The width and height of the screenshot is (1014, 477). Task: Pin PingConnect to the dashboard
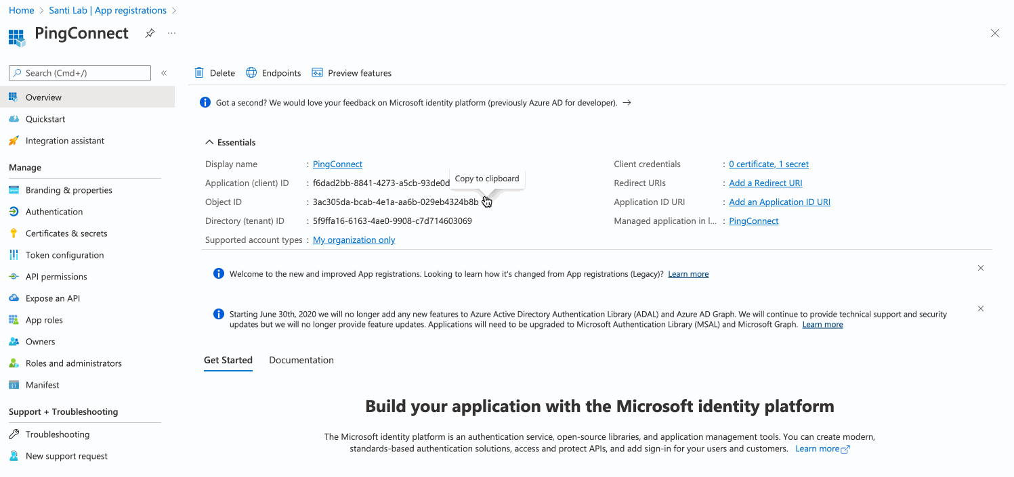tap(149, 32)
